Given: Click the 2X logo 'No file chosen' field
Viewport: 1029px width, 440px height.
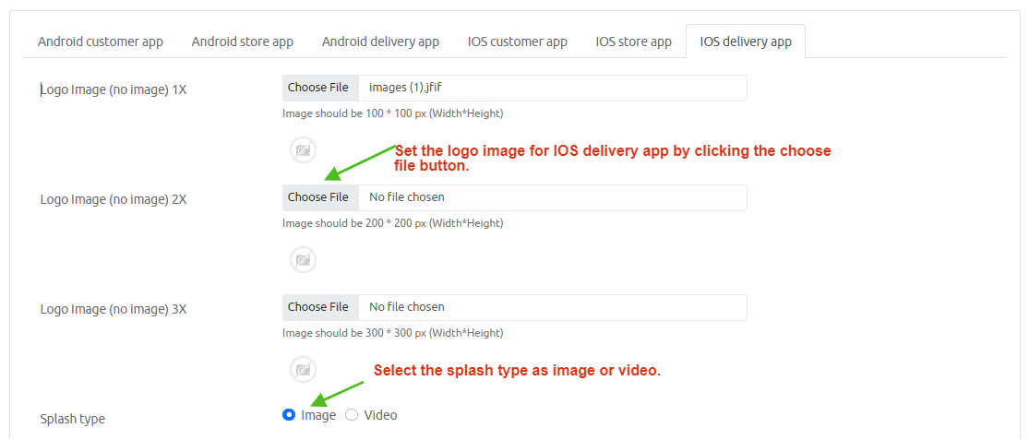Looking at the screenshot, I should tap(552, 197).
